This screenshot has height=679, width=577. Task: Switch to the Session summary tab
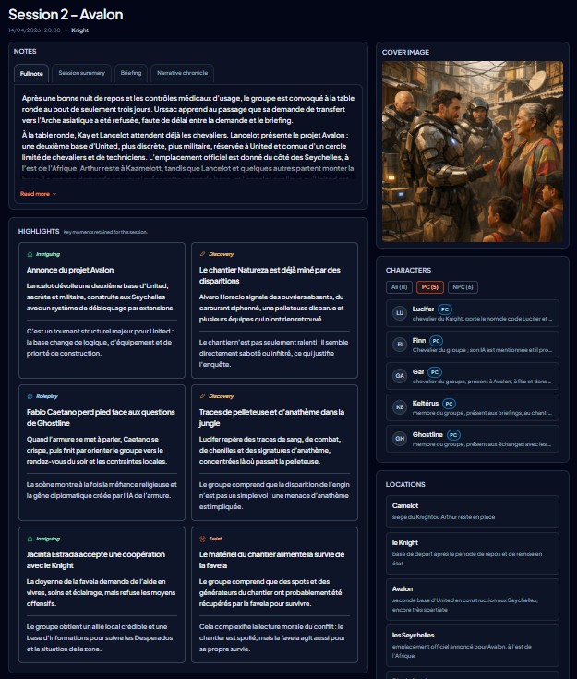[x=82, y=73]
